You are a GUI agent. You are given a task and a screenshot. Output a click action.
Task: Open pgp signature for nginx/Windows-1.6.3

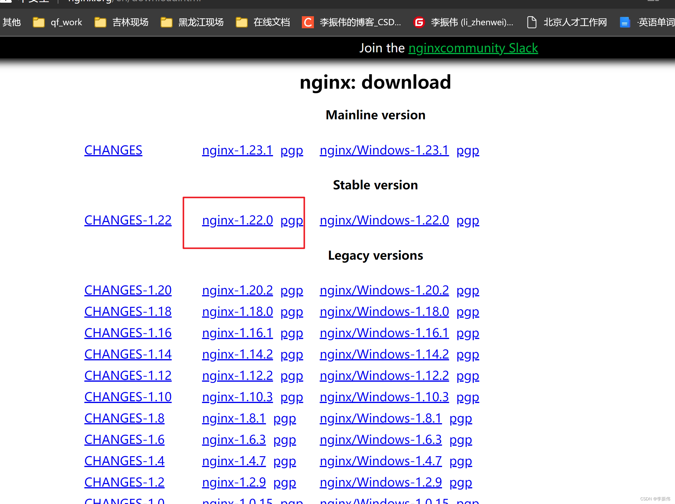(461, 441)
